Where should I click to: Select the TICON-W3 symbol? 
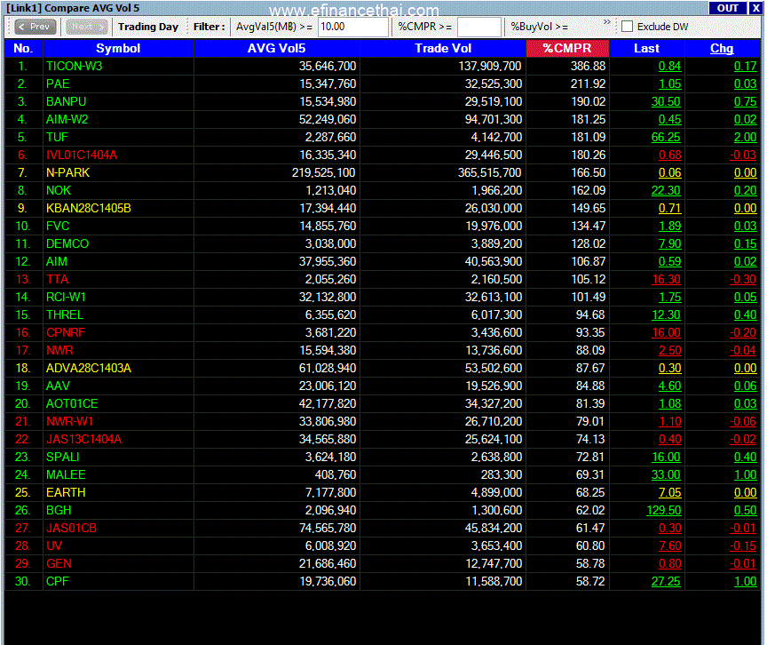[x=74, y=66]
